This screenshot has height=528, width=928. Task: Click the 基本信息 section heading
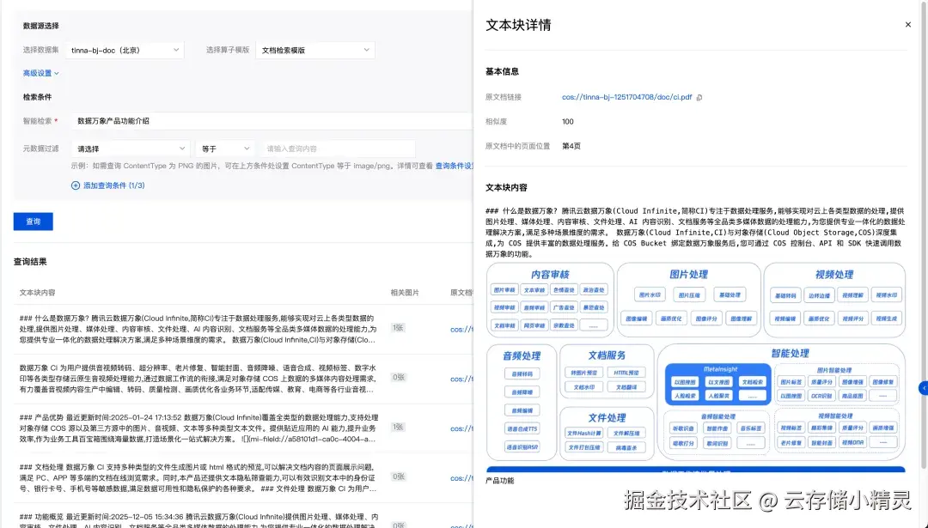[x=502, y=71]
